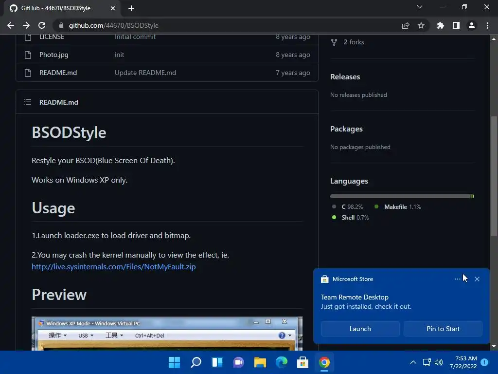
Task: Open the Photo.jpg file
Action: [53, 55]
